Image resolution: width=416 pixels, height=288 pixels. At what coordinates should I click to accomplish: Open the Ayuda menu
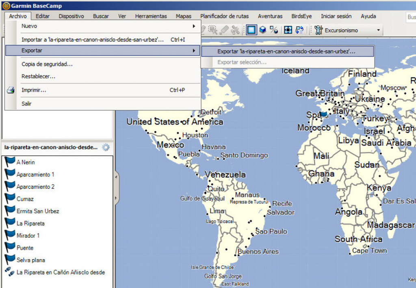pyautogui.click(x=368, y=16)
